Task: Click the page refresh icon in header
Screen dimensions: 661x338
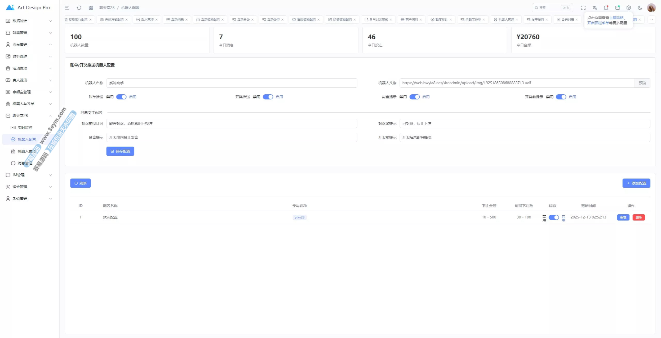Action: (x=79, y=8)
